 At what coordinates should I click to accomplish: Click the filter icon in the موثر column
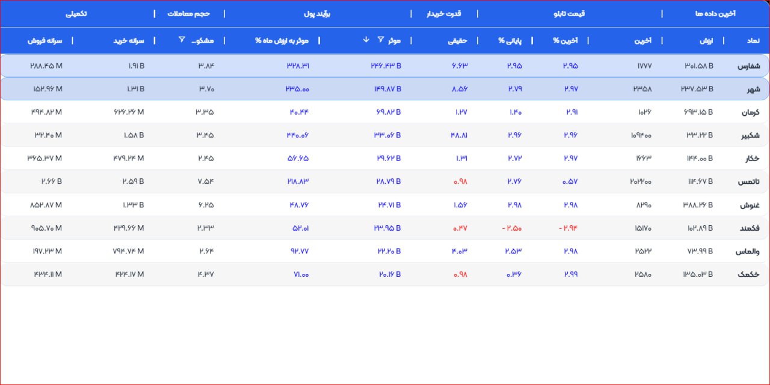380,40
